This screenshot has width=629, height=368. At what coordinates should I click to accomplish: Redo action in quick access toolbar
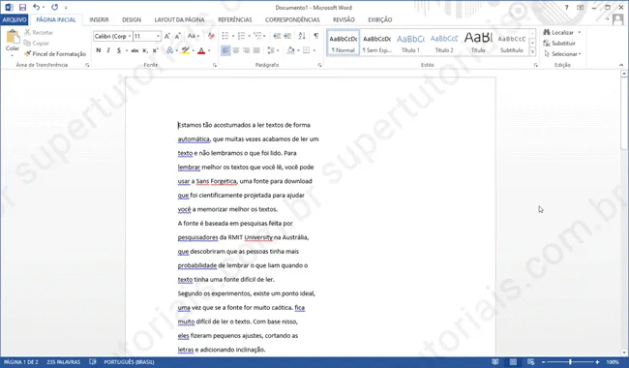click(x=55, y=7)
